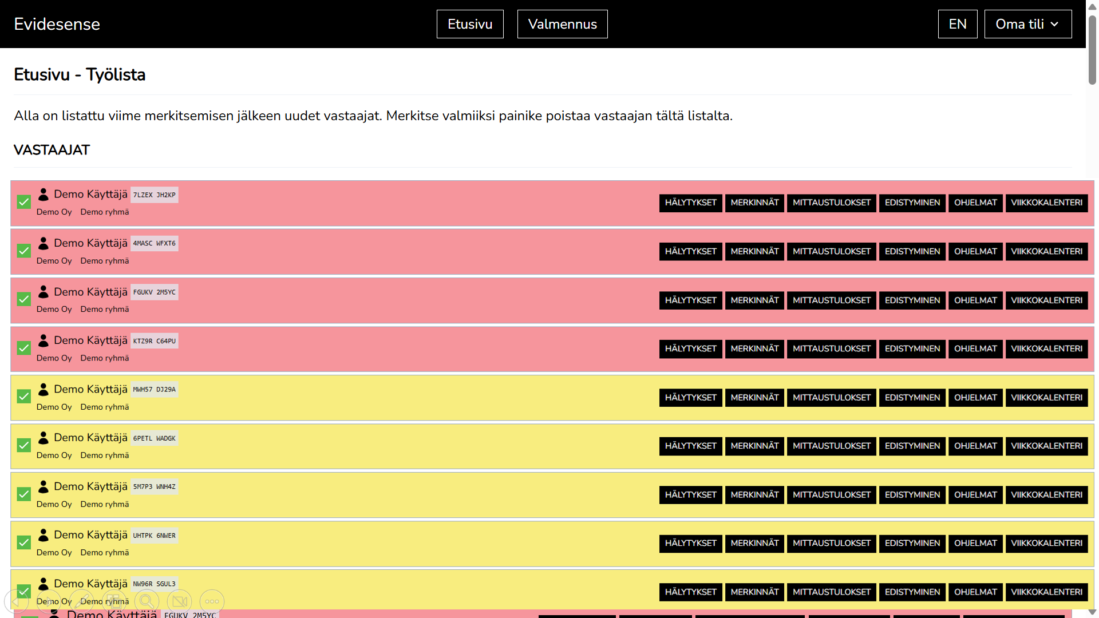Screen dimensions: 1099x618
Task: Click the vertical page scrollbar thumb
Action: [x=1092, y=51]
